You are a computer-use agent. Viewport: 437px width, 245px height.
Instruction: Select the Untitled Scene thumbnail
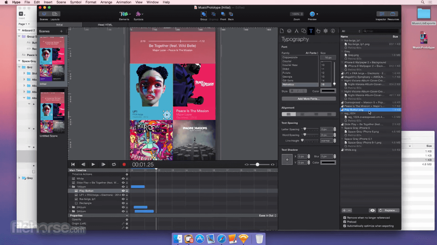[52, 111]
